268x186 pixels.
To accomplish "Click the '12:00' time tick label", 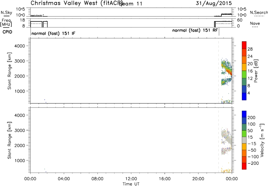I will 131,179.
